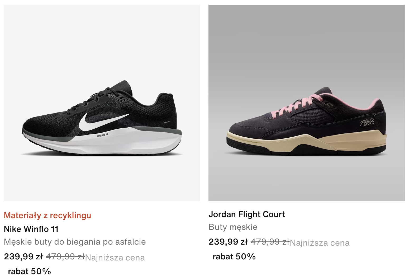Open the Nike Winflo 11 product image
This screenshot has width=409, height=280.
(102, 103)
